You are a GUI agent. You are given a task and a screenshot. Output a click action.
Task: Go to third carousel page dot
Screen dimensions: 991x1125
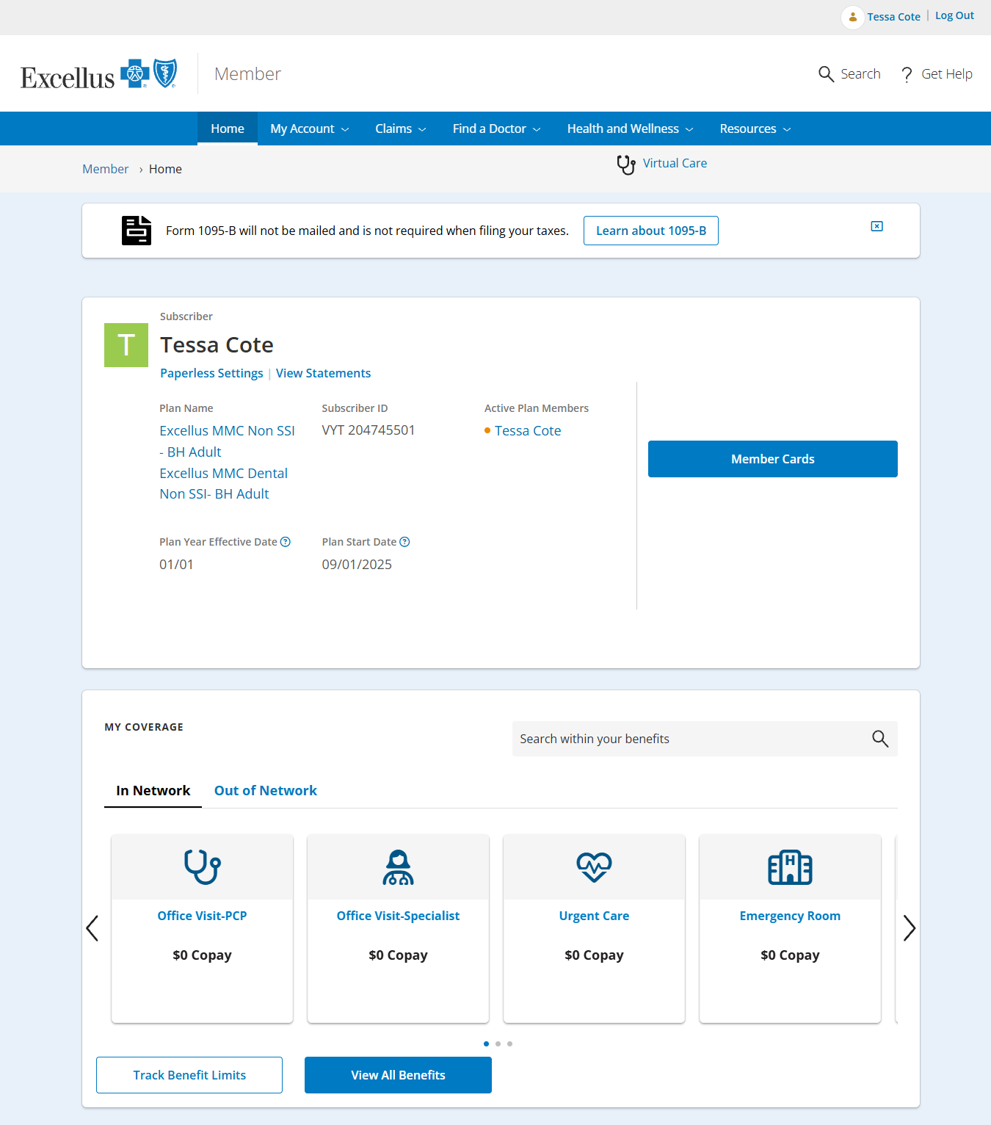click(509, 1043)
